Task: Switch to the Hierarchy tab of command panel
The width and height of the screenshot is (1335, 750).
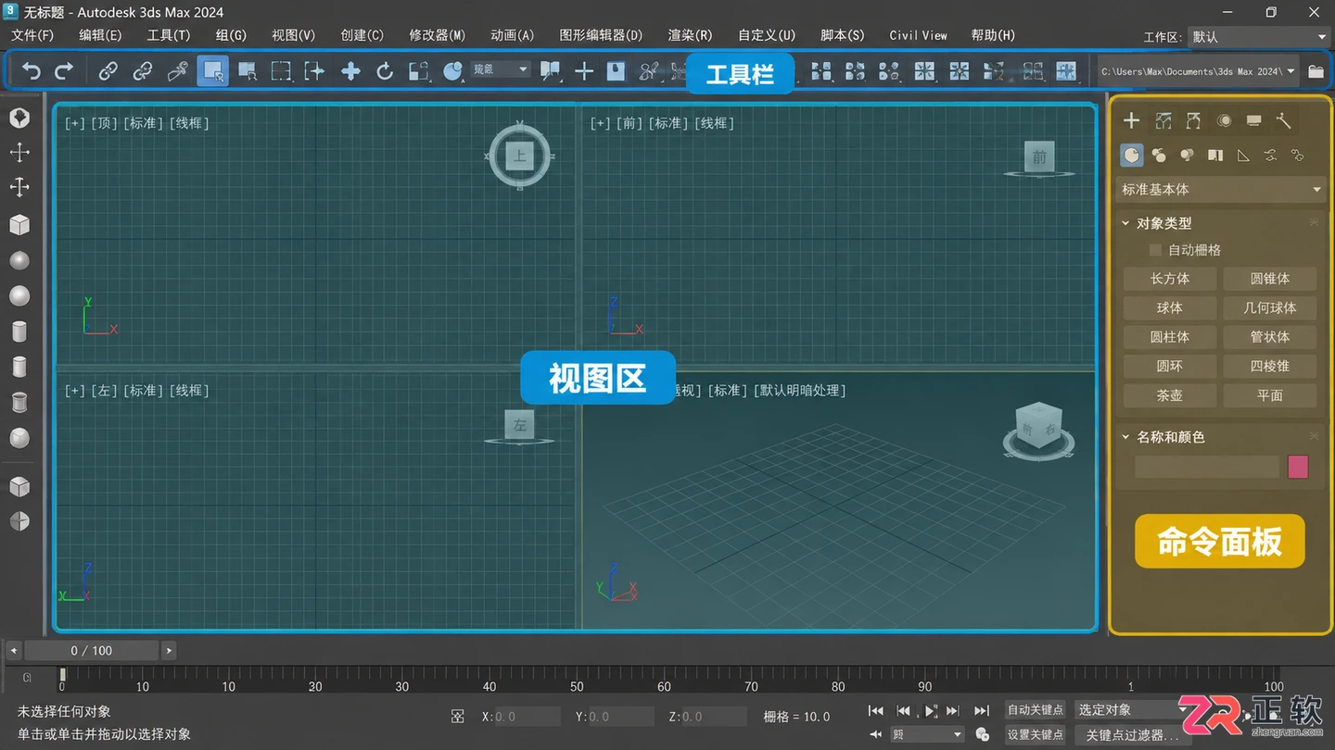Action: click(1193, 120)
